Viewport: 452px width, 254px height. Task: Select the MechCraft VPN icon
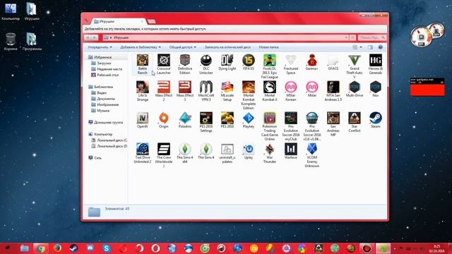(x=206, y=91)
